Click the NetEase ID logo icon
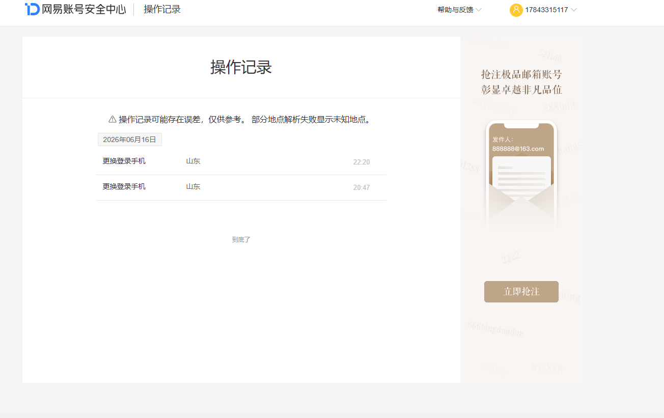 click(33, 9)
